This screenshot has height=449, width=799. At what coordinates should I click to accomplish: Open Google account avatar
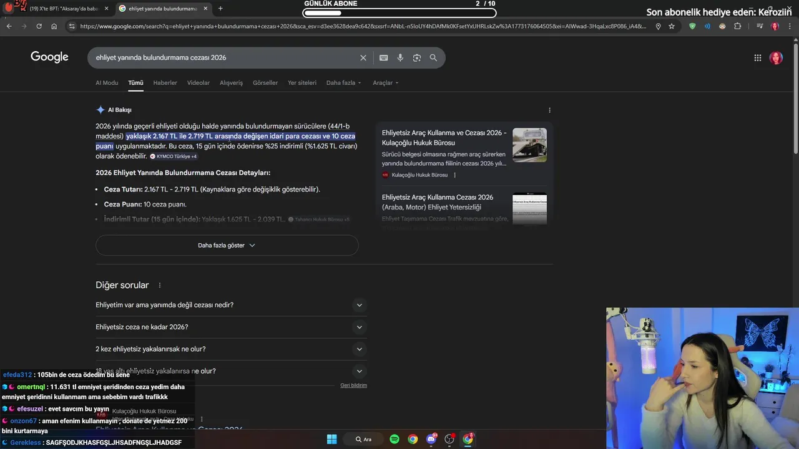(776, 57)
